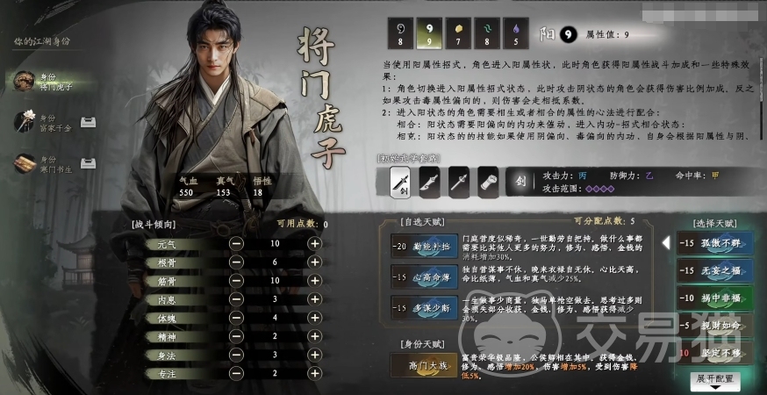Choose the green wave attribute tile valued 8
Screen dimensions: 767x395
[487, 33]
